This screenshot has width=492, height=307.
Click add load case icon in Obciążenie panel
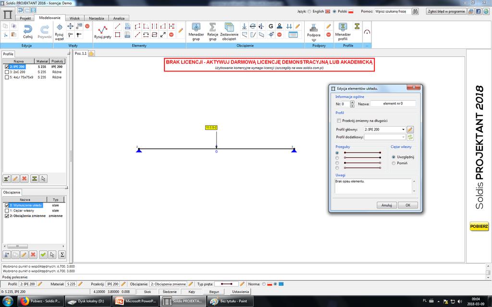coord(6,255)
